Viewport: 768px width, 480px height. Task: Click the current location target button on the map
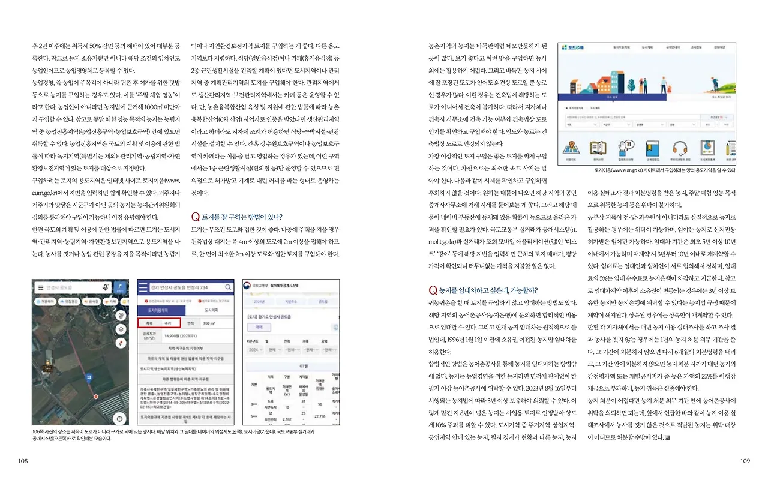click(x=120, y=418)
